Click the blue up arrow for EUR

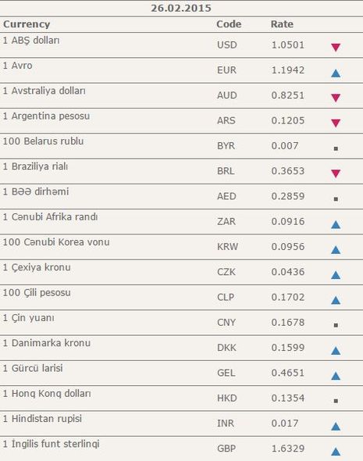pos(336,73)
